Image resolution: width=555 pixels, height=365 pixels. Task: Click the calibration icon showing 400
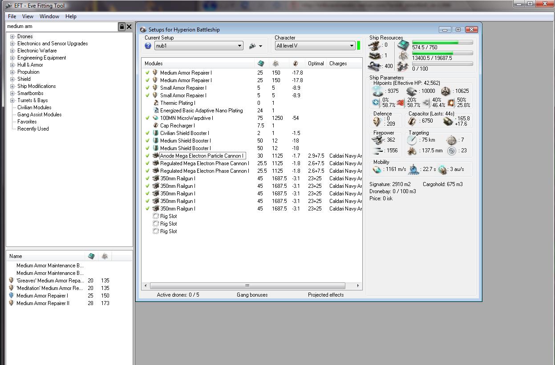pos(374,66)
